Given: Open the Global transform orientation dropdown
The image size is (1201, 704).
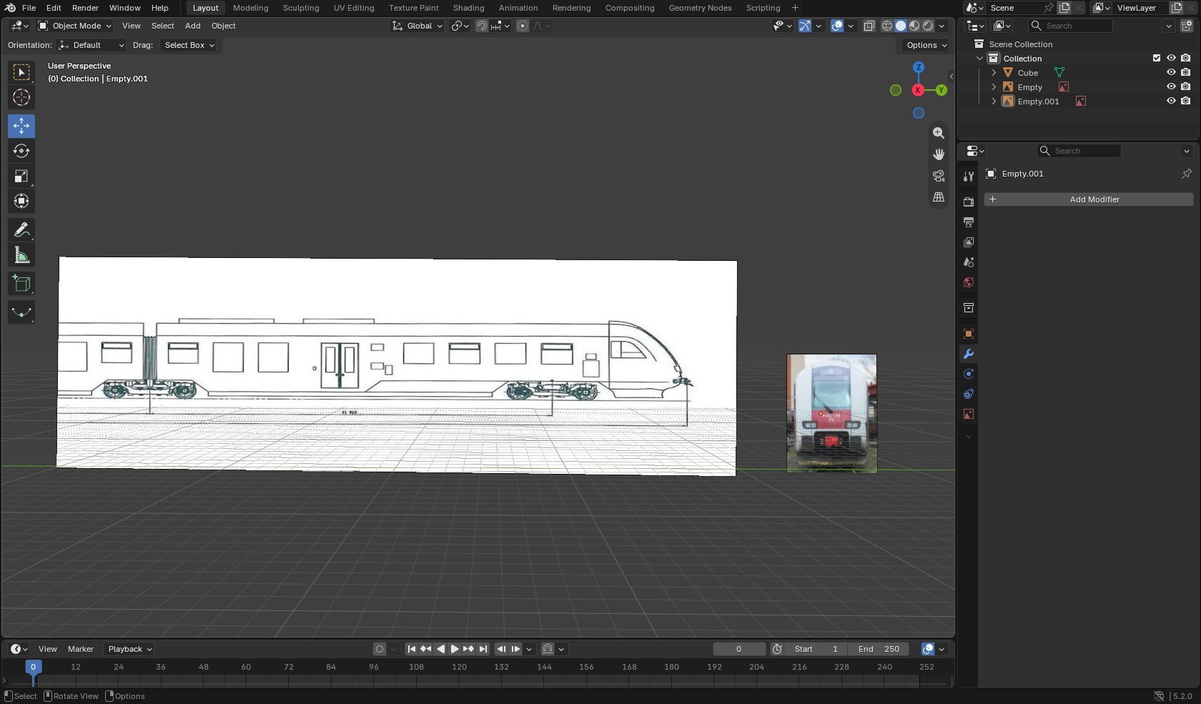Looking at the screenshot, I should pyautogui.click(x=417, y=26).
